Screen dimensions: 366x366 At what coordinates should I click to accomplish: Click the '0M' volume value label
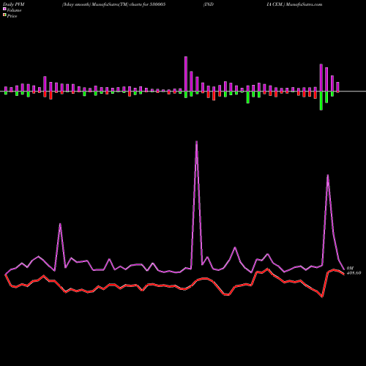click(350, 268)
